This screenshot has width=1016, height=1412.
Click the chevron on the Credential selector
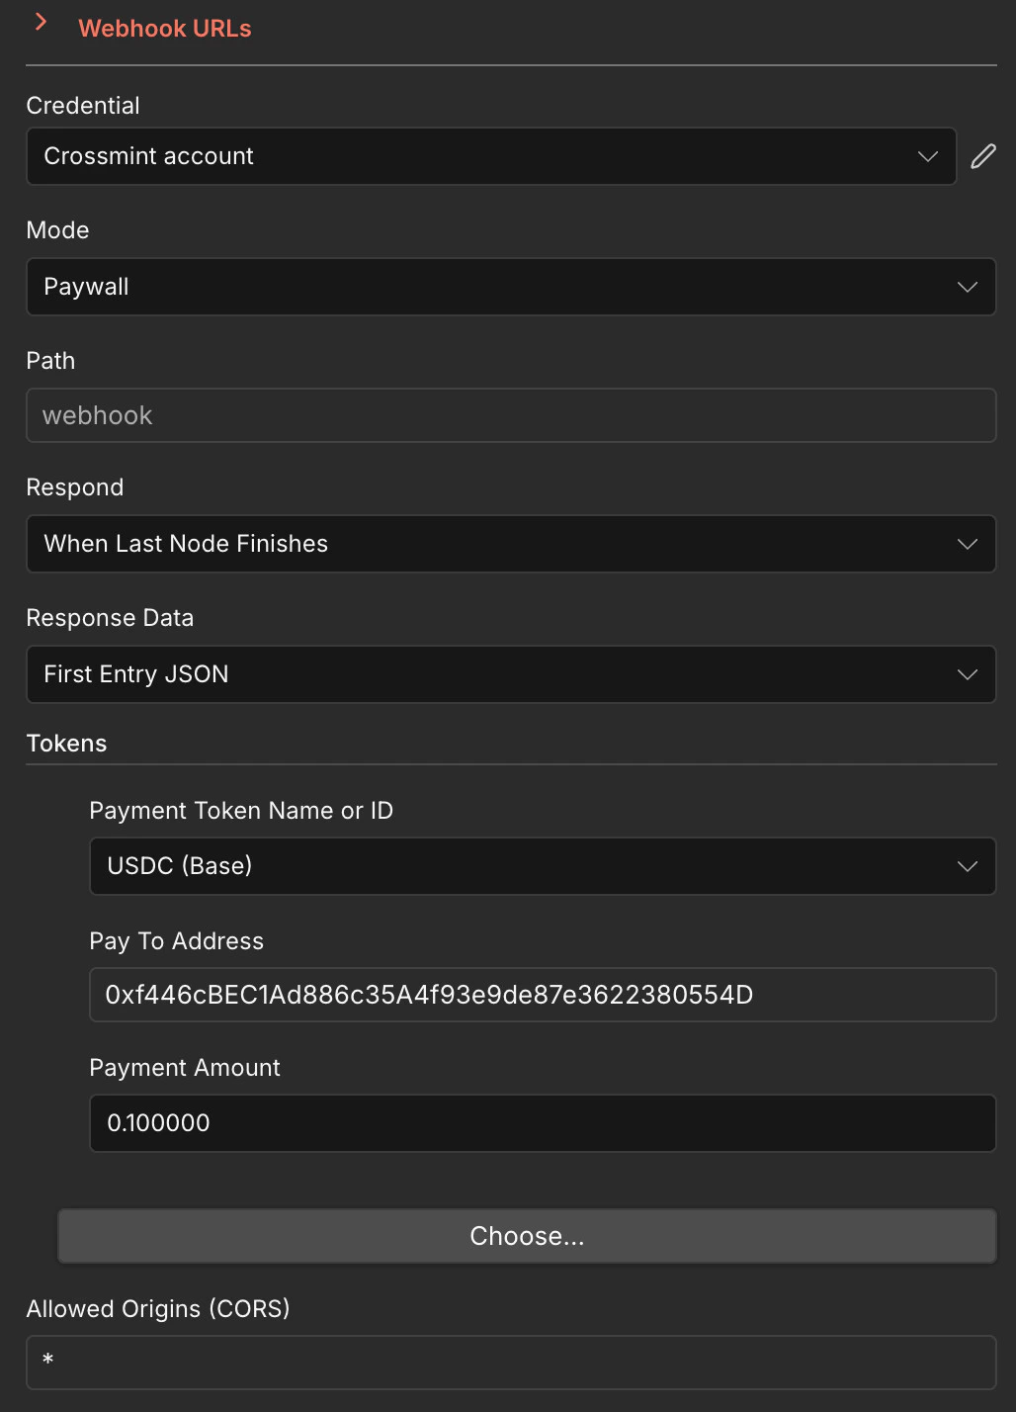coord(927,156)
